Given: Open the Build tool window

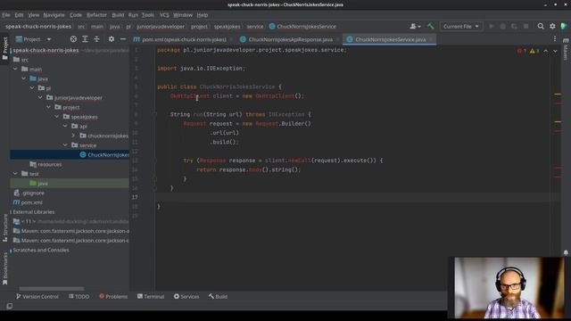Looking at the screenshot, I should coord(218,297).
